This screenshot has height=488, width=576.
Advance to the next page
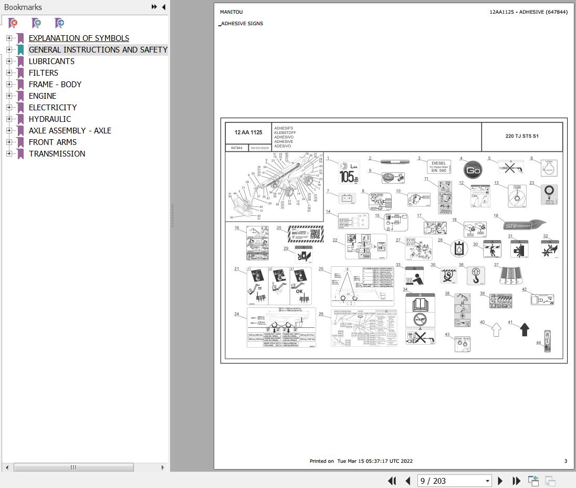pyautogui.click(x=500, y=481)
